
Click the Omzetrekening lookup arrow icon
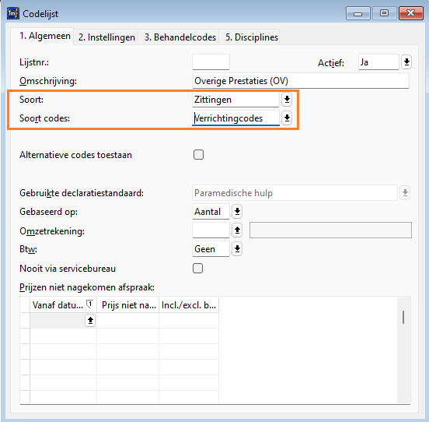click(237, 230)
